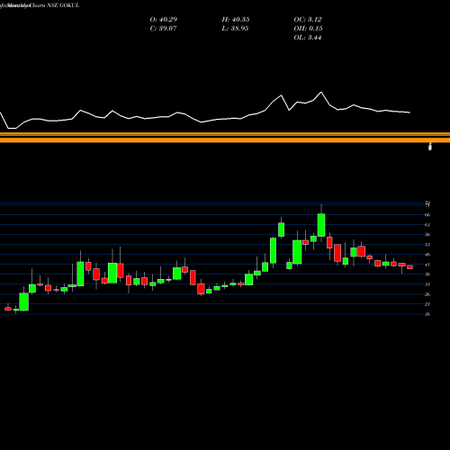450x450 pixels.
Task: Click the open price value "O: 40.29"
Action: [x=164, y=20]
